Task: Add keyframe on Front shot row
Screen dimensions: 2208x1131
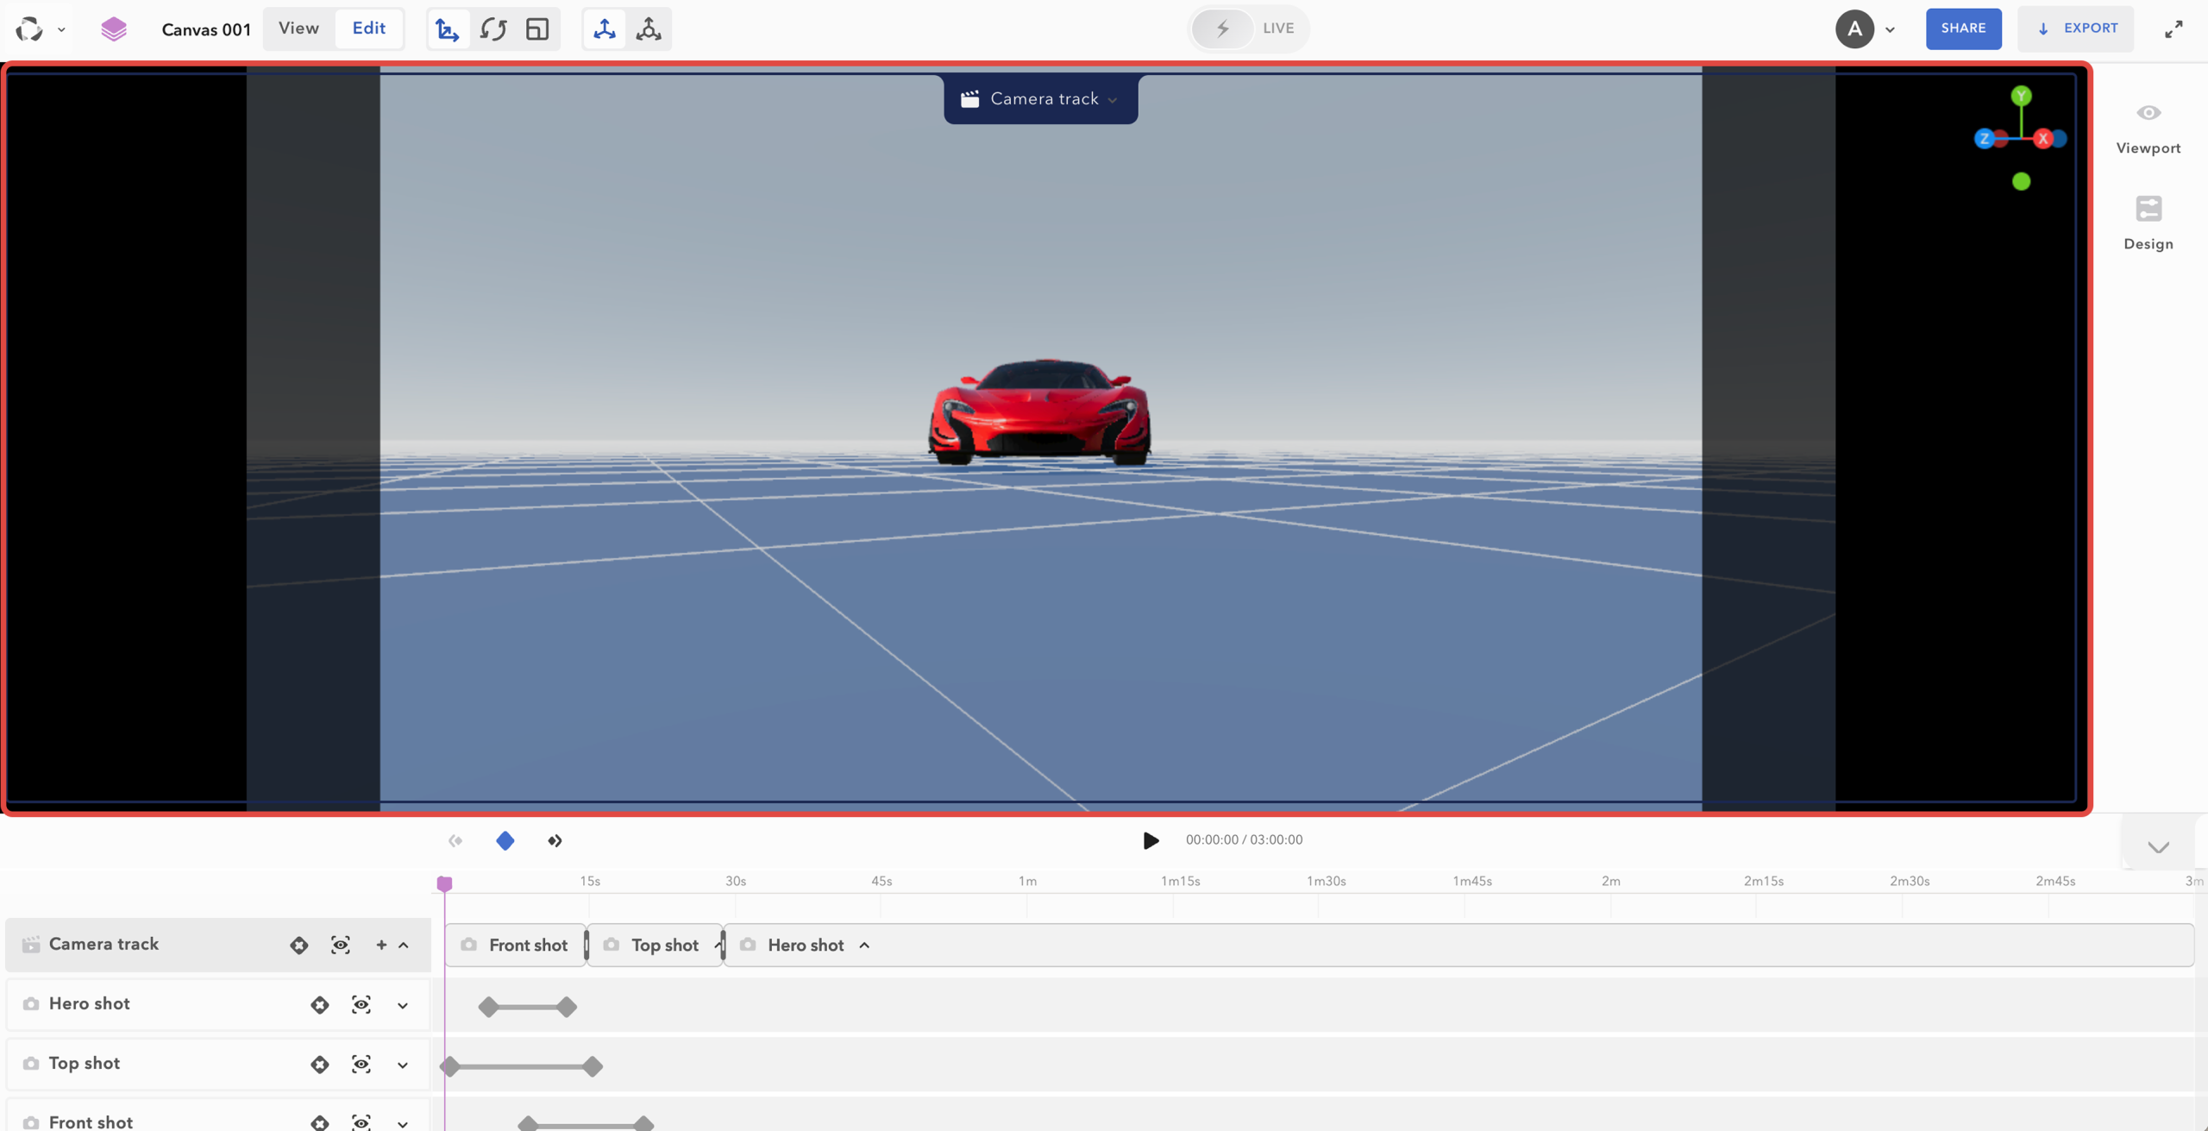Action: pyautogui.click(x=319, y=1122)
